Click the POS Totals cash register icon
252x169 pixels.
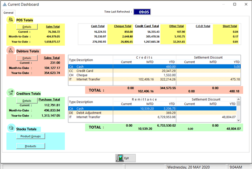11,20
